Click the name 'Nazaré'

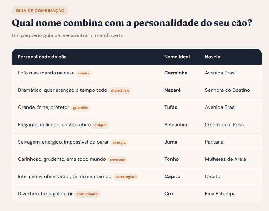point(172,90)
